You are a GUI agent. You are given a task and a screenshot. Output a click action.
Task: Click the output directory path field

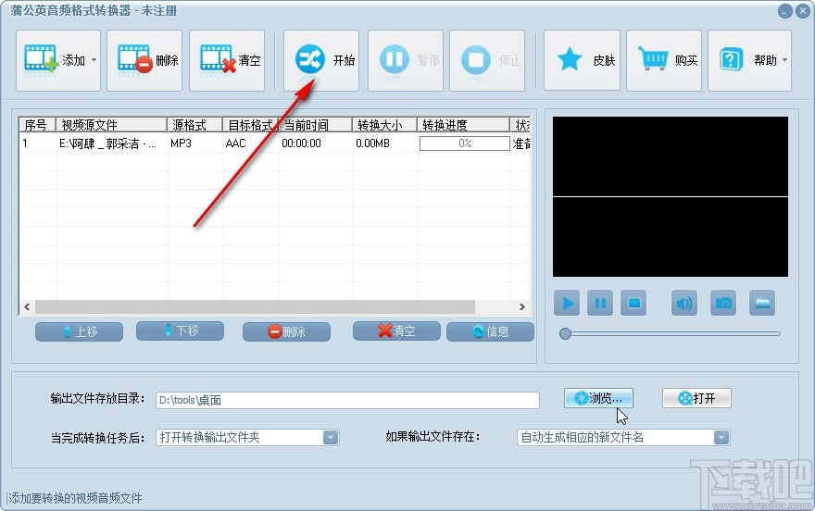point(347,401)
